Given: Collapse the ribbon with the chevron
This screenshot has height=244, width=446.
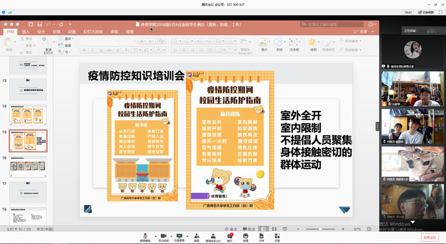Looking at the screenshot, I should (x=373, y=32).
